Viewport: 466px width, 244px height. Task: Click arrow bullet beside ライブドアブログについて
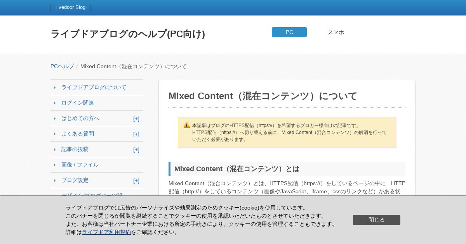click(x=55, y=88)
